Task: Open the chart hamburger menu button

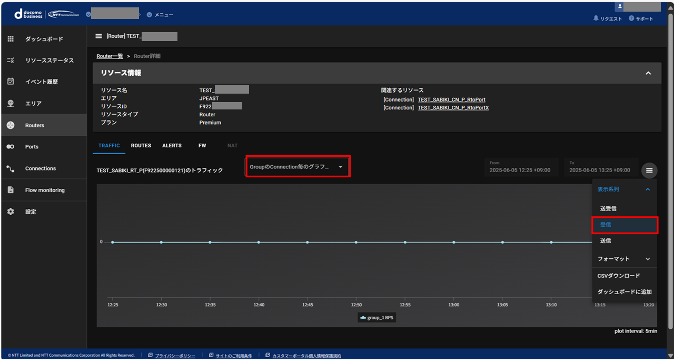Action: 649,170
